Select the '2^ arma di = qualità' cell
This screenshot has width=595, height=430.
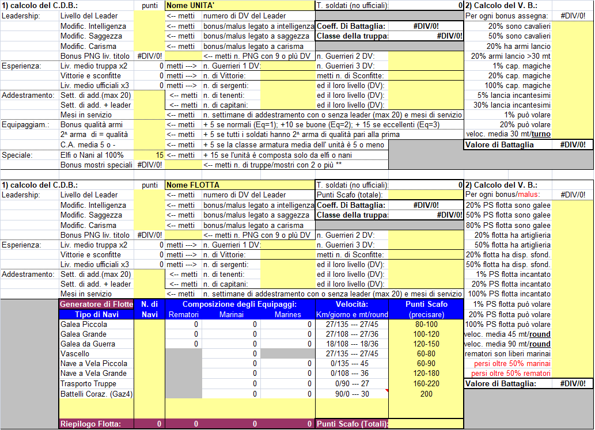point(96,135)
